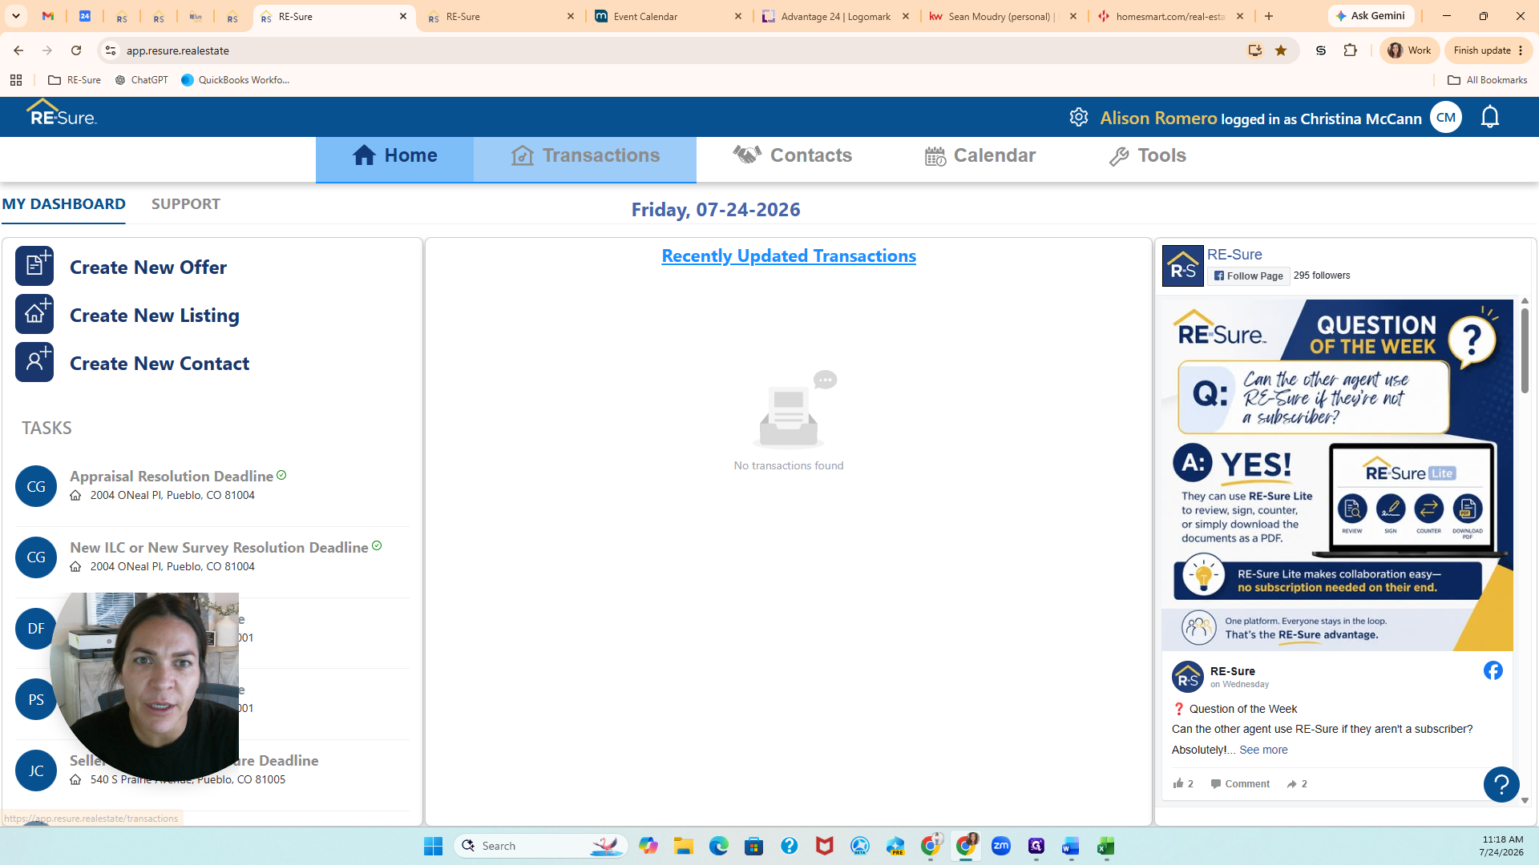Click the RE-Sure logo in header
The width and height of the screenshot is (1539, 865).
[62, 113]
